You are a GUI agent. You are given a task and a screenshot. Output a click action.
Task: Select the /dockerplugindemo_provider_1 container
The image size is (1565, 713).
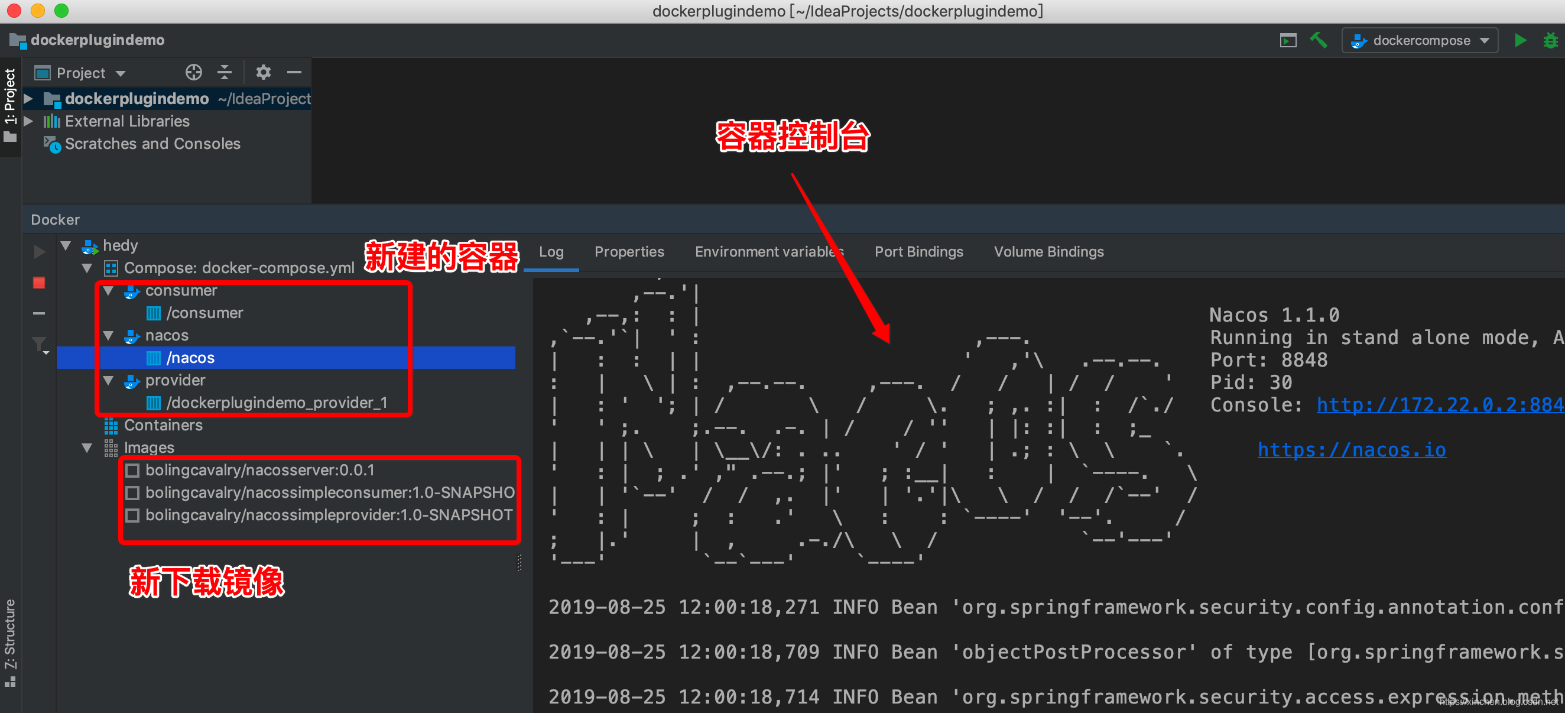click(277, 403)
